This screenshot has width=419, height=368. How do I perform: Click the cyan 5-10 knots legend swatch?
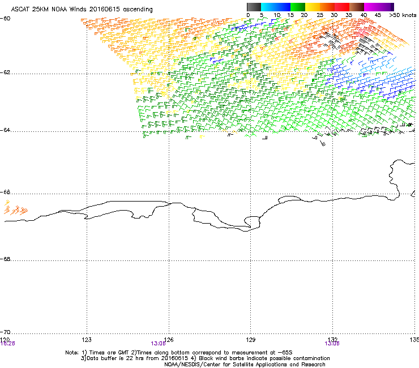[x=268, y=7]
